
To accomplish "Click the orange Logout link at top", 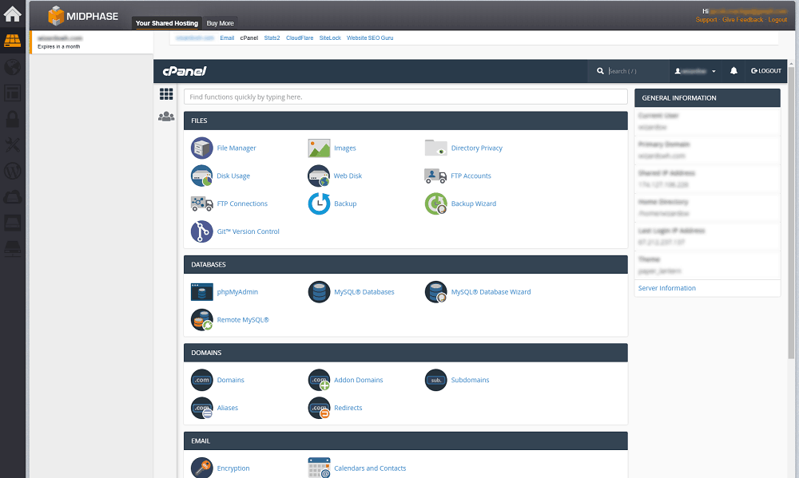I will [777, 20].
